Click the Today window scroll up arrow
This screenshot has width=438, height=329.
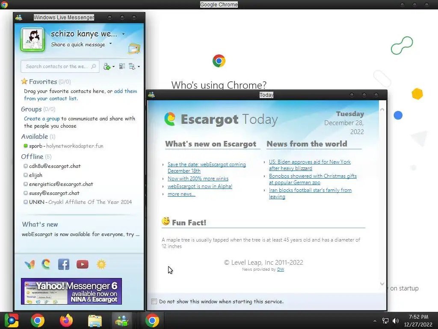[x=382, y=110]
